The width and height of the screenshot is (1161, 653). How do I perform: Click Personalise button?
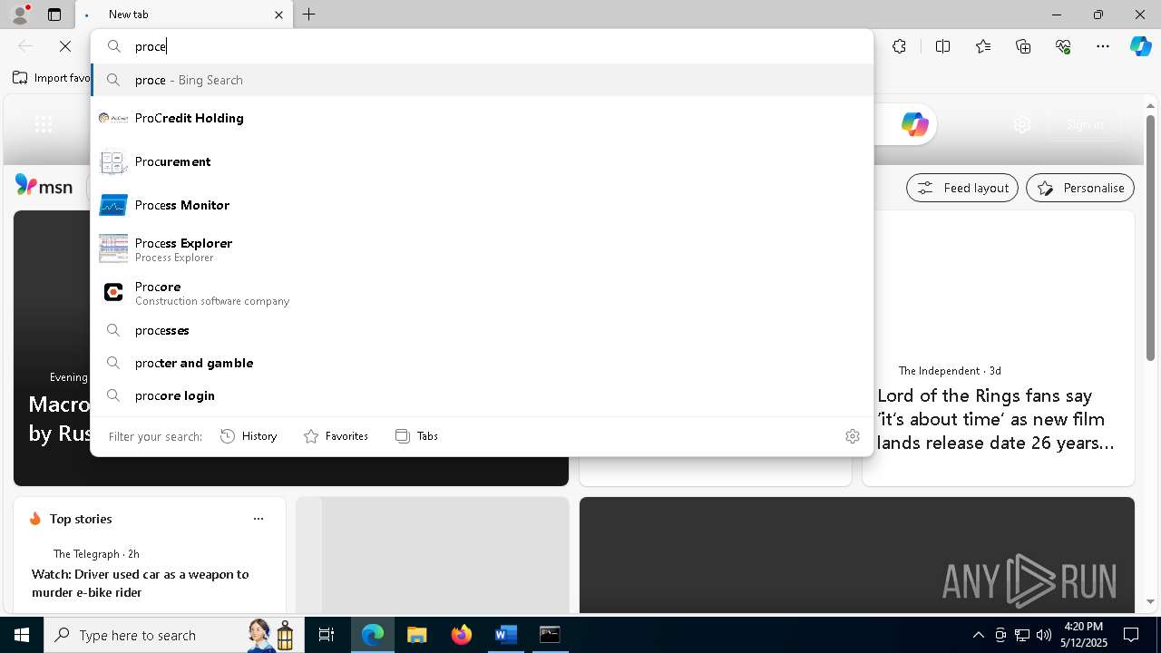[x=1080, y=188]
